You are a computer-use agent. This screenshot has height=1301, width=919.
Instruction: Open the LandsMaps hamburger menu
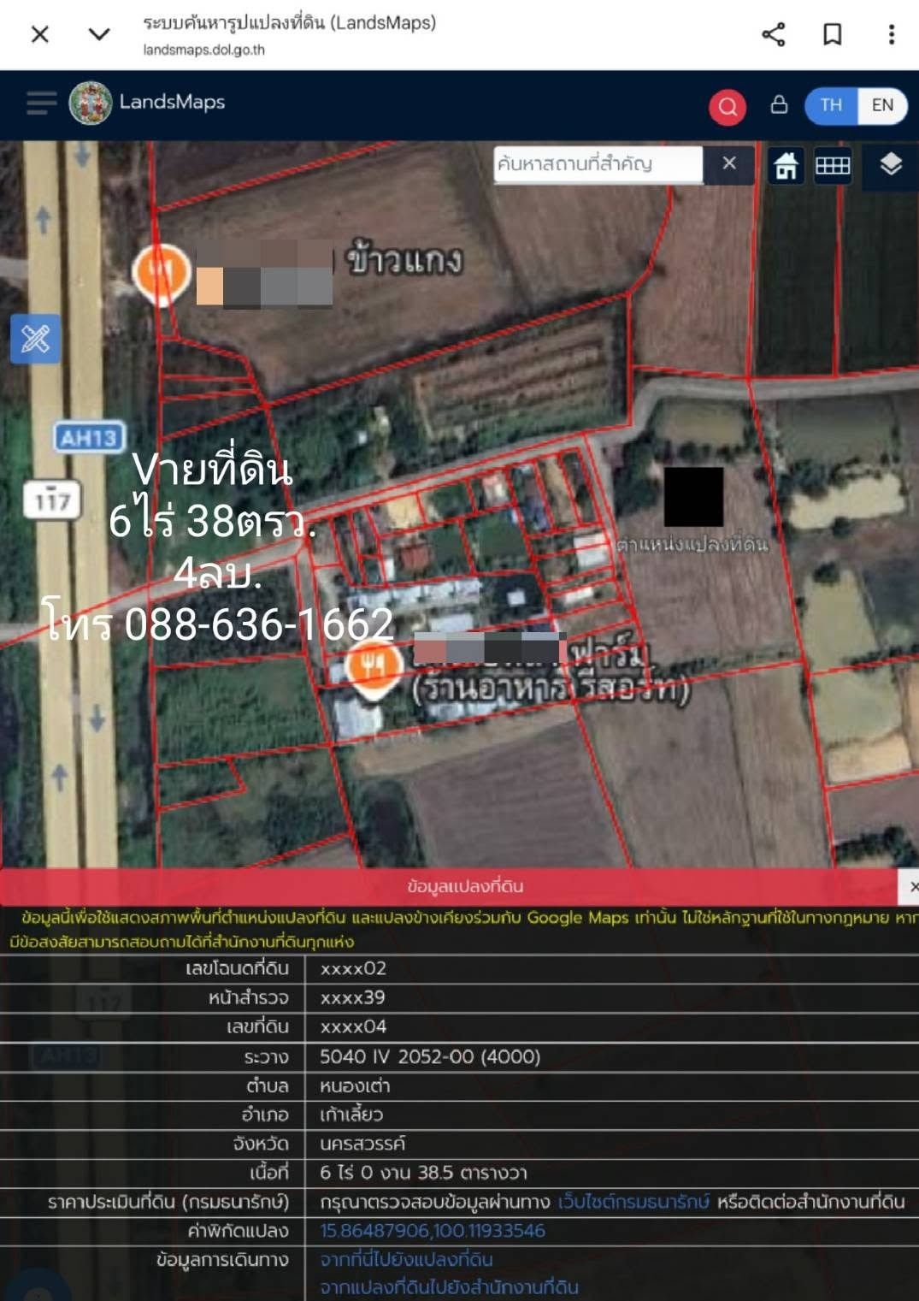(x=41, y=103)
